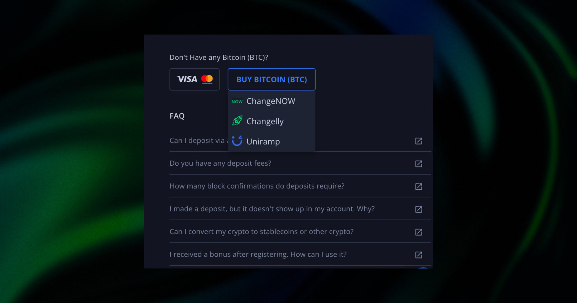Choose ChangeNOW from the provider dropdown

[270, 101]
